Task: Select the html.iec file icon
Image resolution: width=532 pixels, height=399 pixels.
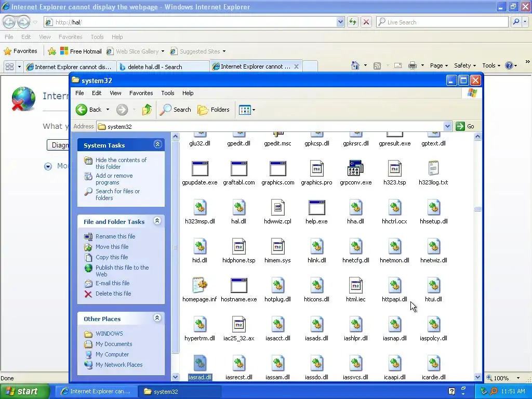Action: tap(355, 285)
